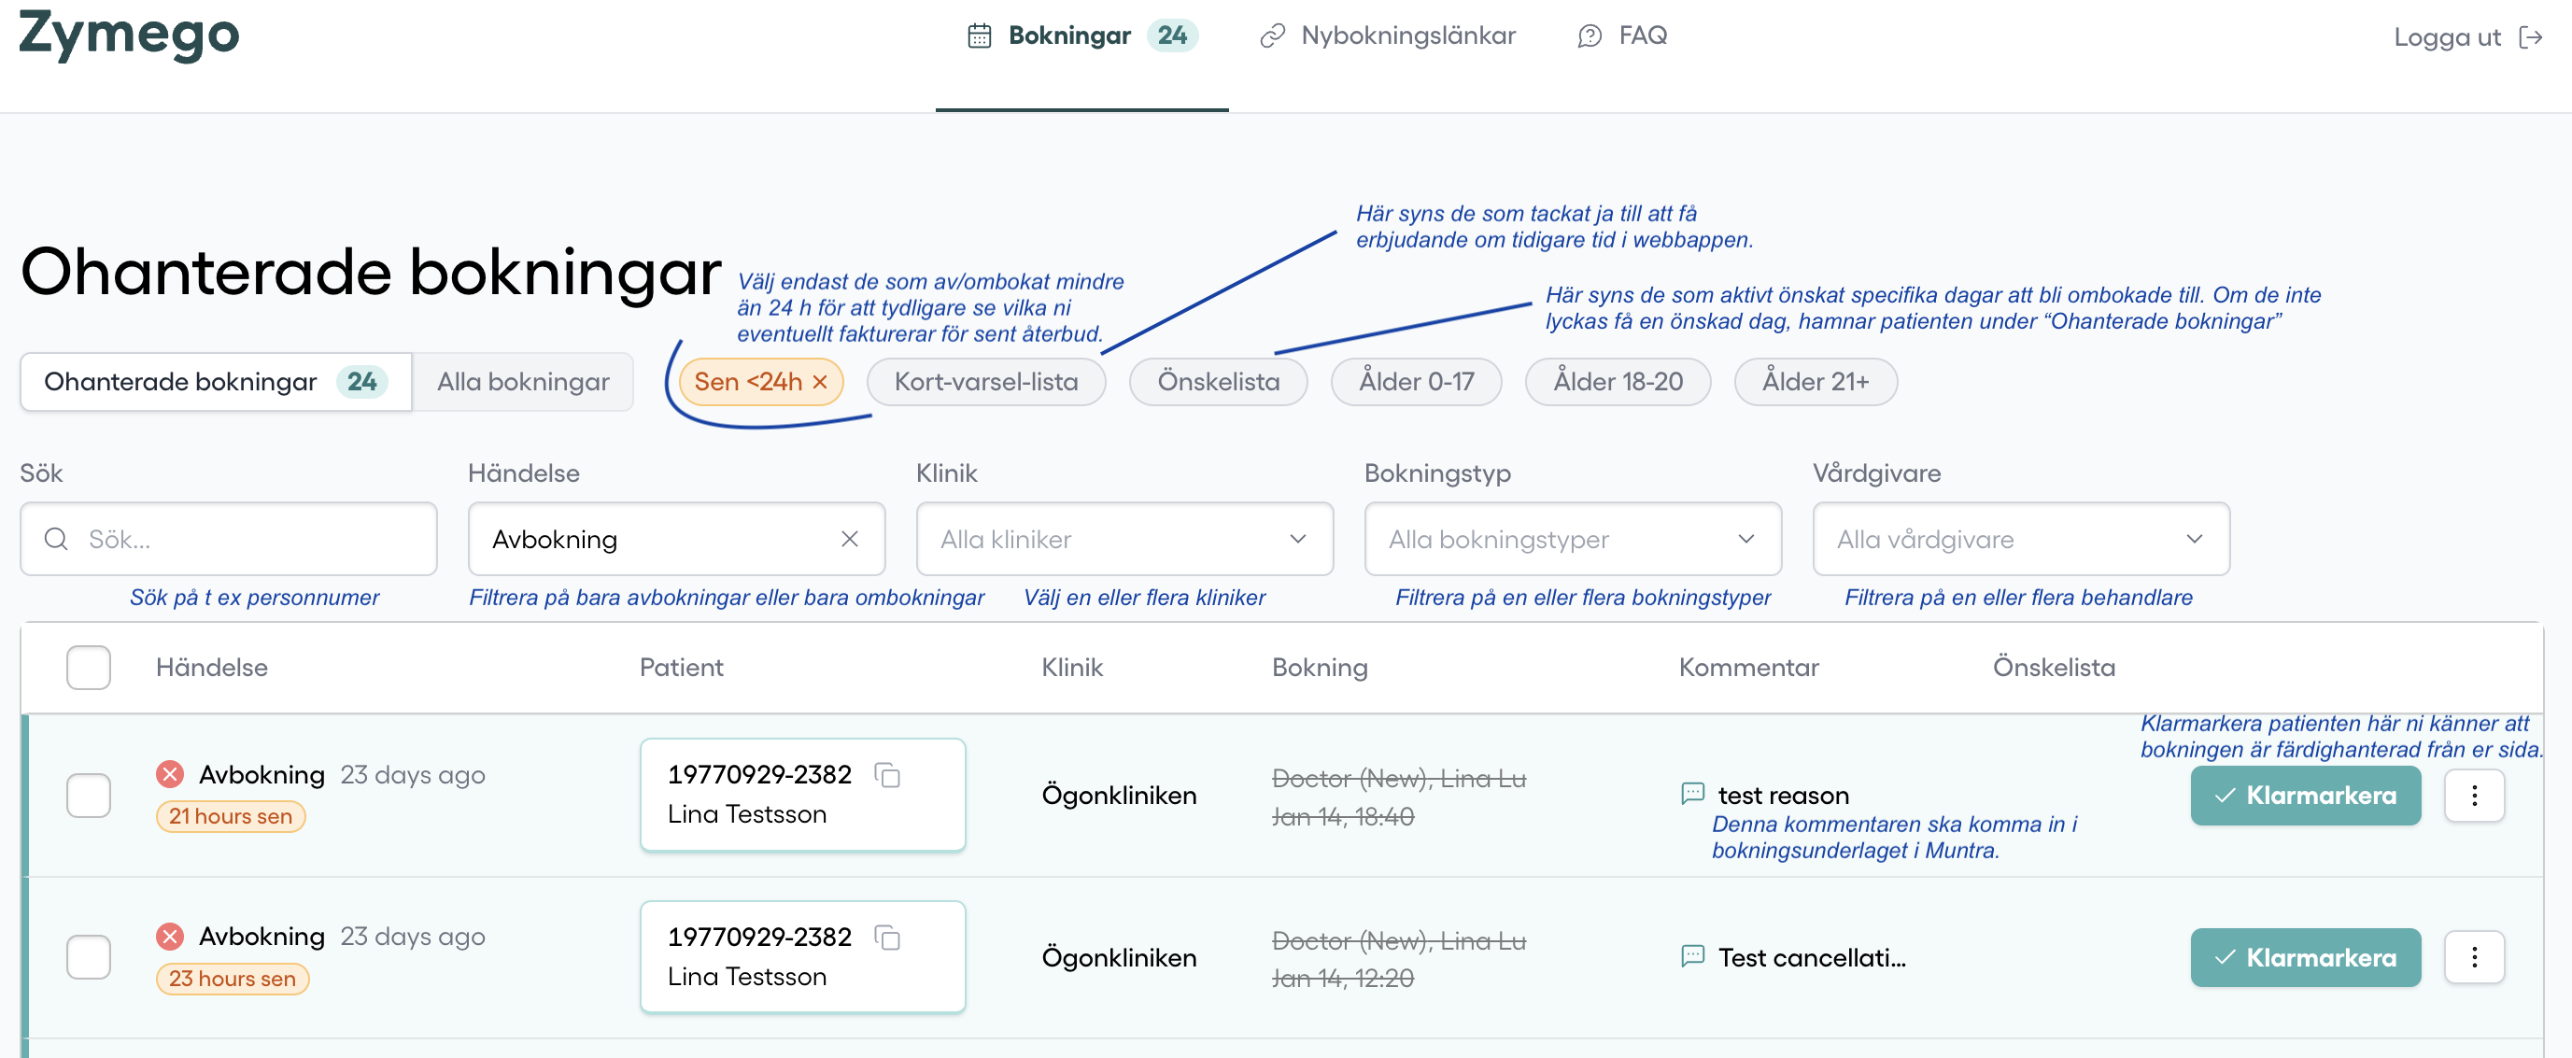
Task: Open the Alla vårdgivare dropdown
Action: point(2020,539)
